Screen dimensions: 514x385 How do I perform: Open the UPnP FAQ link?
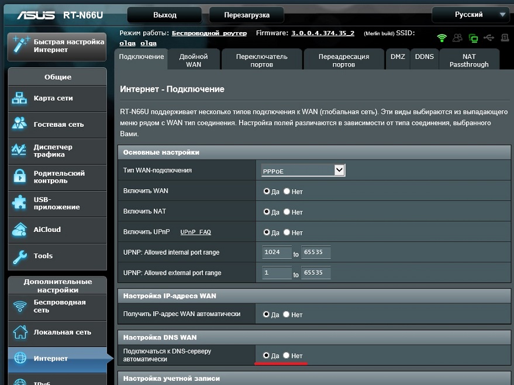point(195,232)
